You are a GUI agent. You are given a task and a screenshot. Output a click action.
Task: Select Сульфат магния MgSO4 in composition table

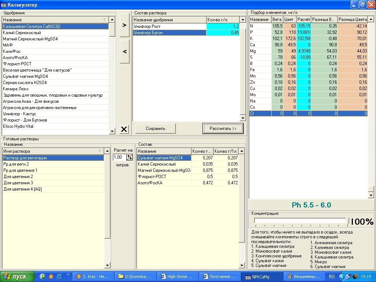point(164,158)
